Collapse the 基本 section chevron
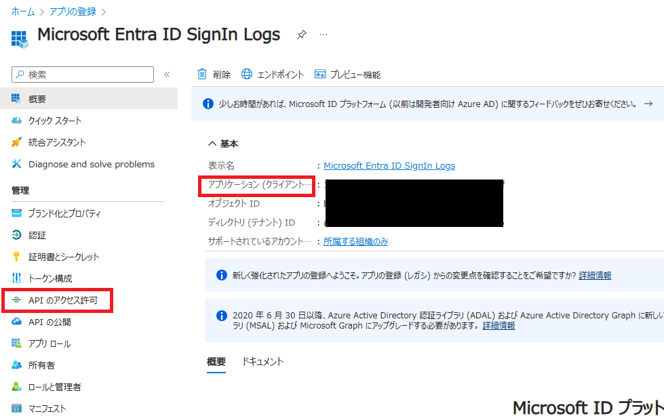The width and height of the screenshot is (664, 420). (212, 144)
